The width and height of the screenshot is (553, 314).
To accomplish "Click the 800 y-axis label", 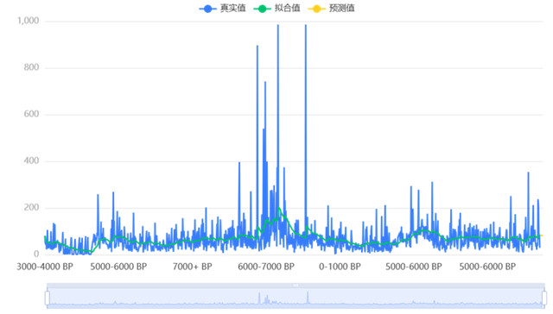I will (31, 67).
